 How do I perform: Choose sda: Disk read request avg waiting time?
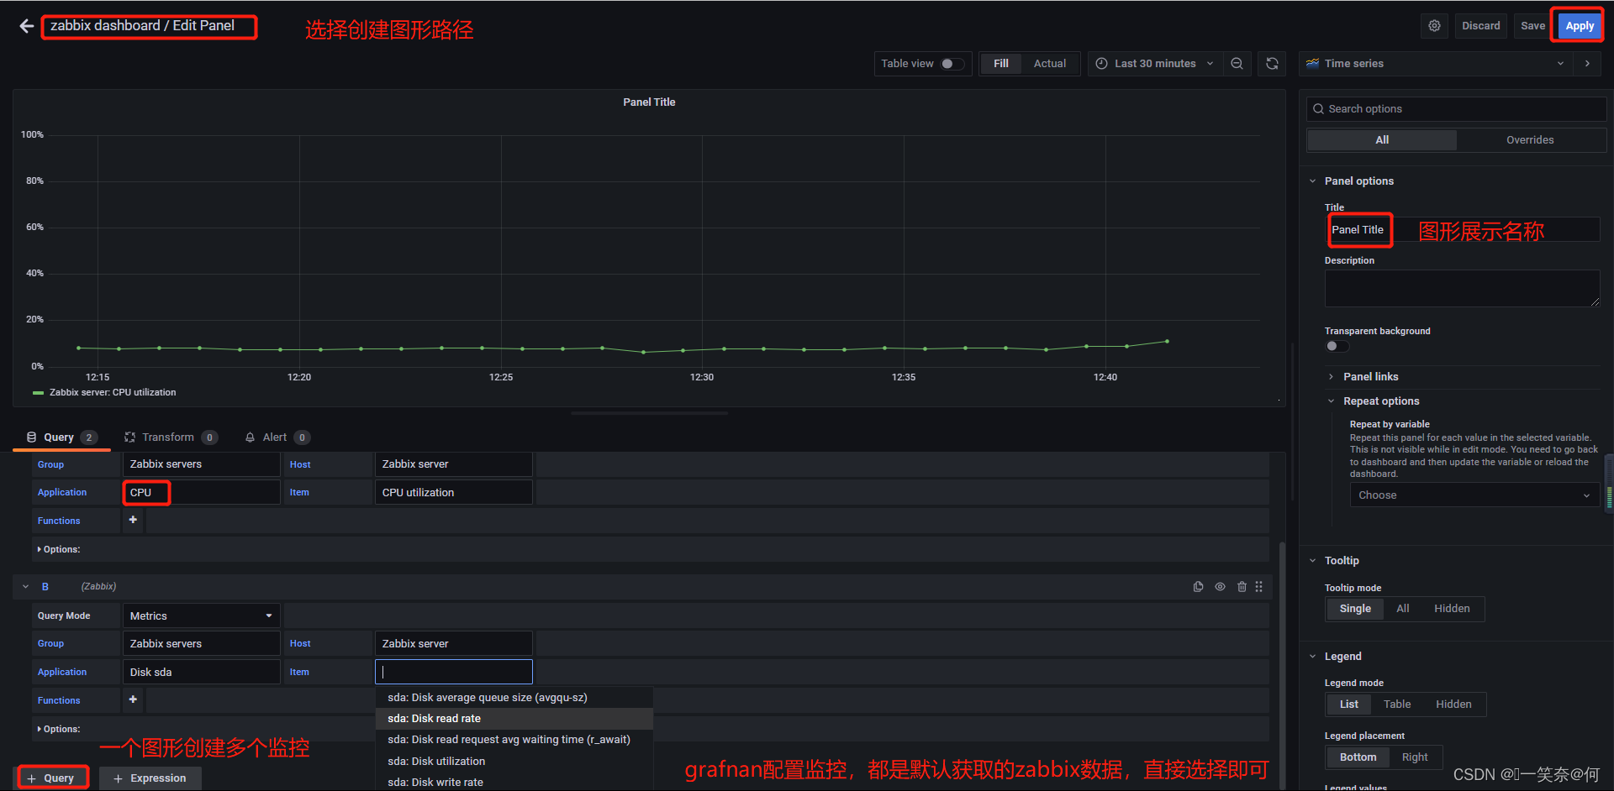pyautogui.click(x=514, y=740)
